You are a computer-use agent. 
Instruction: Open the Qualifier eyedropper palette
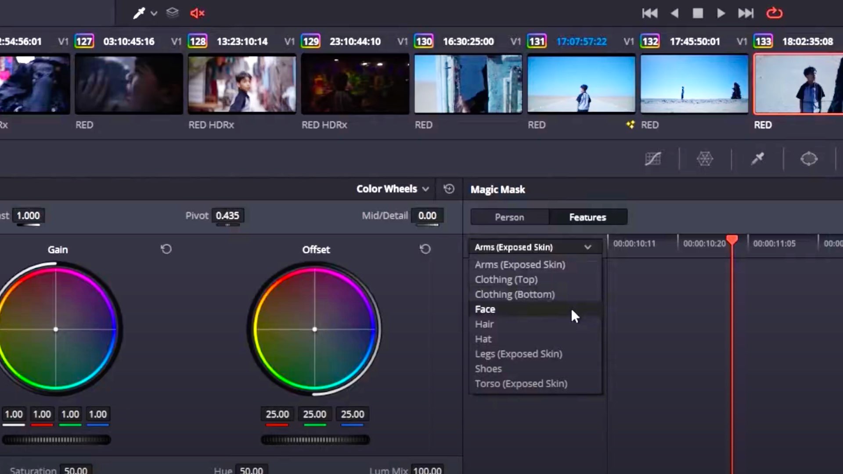click(x=757, y=158)
